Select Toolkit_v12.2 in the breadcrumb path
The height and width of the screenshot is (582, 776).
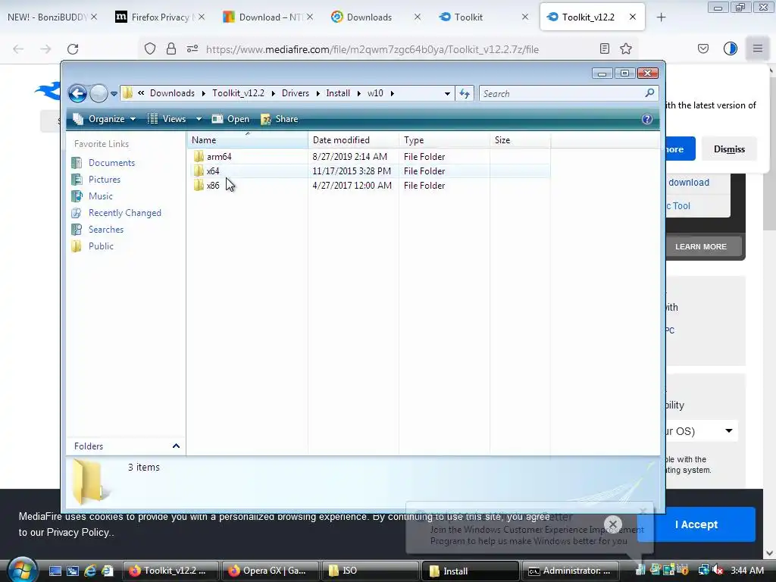coord(238,93)
